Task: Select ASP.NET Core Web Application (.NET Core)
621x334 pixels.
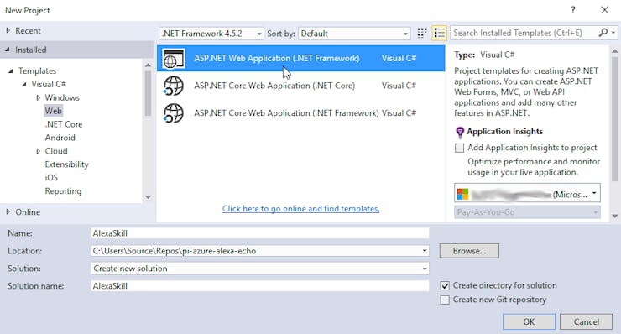Action: coord(301,86)
